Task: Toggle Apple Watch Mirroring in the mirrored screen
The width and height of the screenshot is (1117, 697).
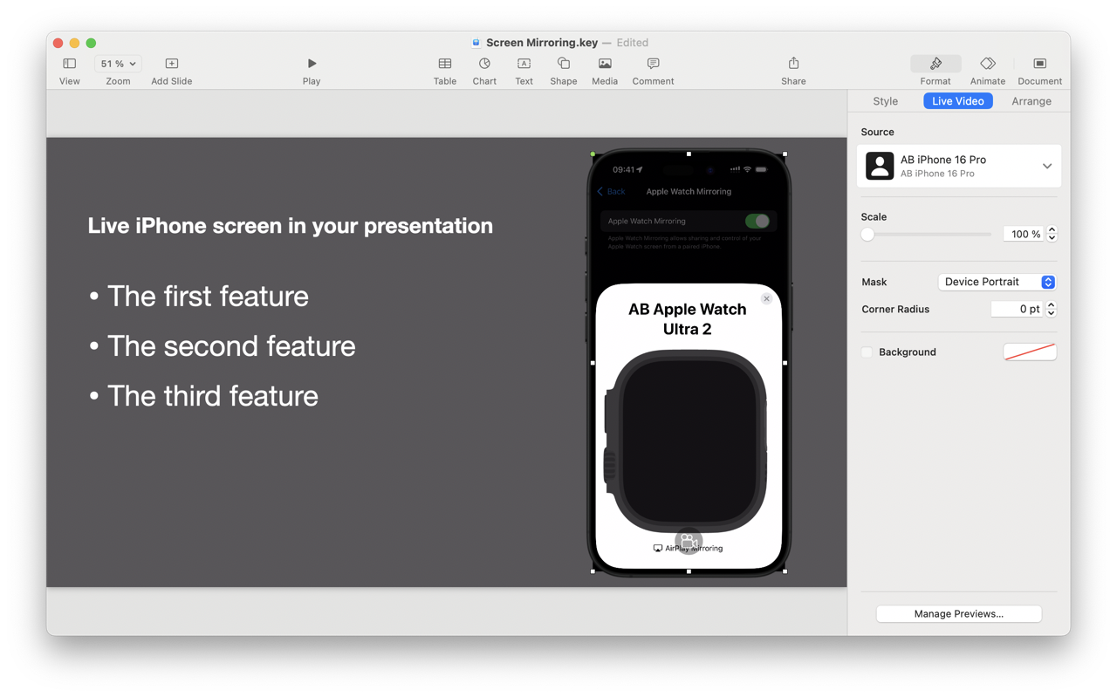Action: click(x=757, y=221)
